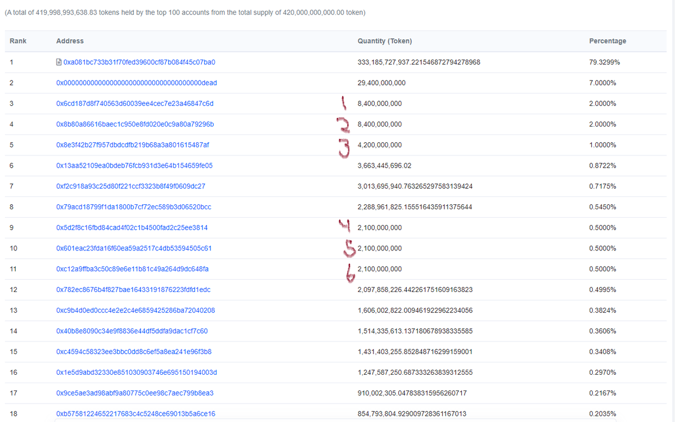
Task: Click the Address column header
Action: point(70,41)
